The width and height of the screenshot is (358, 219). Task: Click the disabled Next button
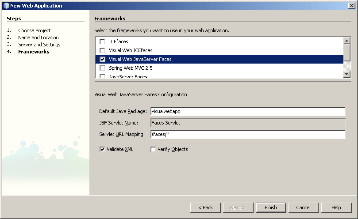point(238,208)
